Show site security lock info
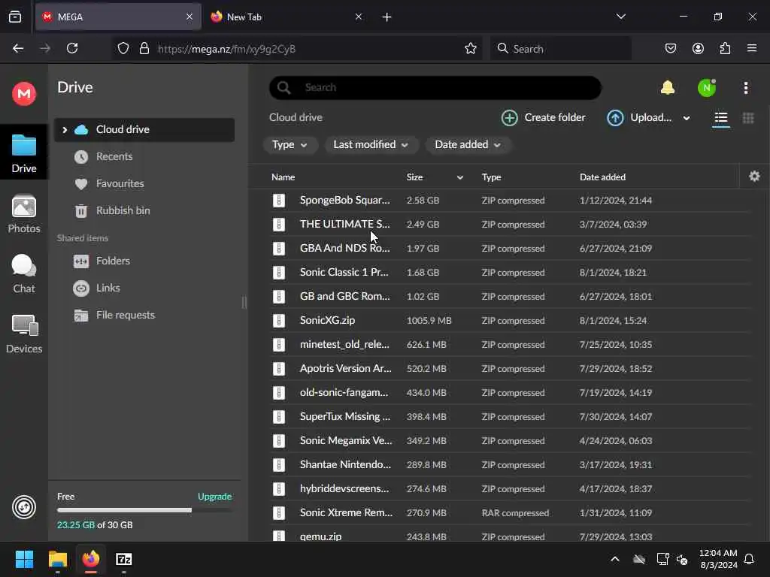This screenshot has width=770, height=577. tap(144, 48)
